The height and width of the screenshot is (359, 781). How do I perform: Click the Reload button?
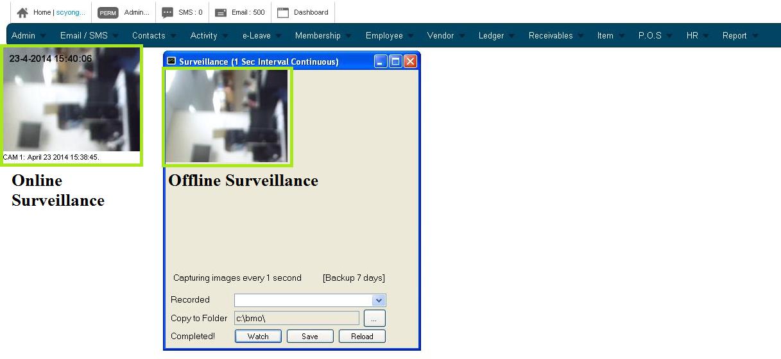[x=362, y=336]
